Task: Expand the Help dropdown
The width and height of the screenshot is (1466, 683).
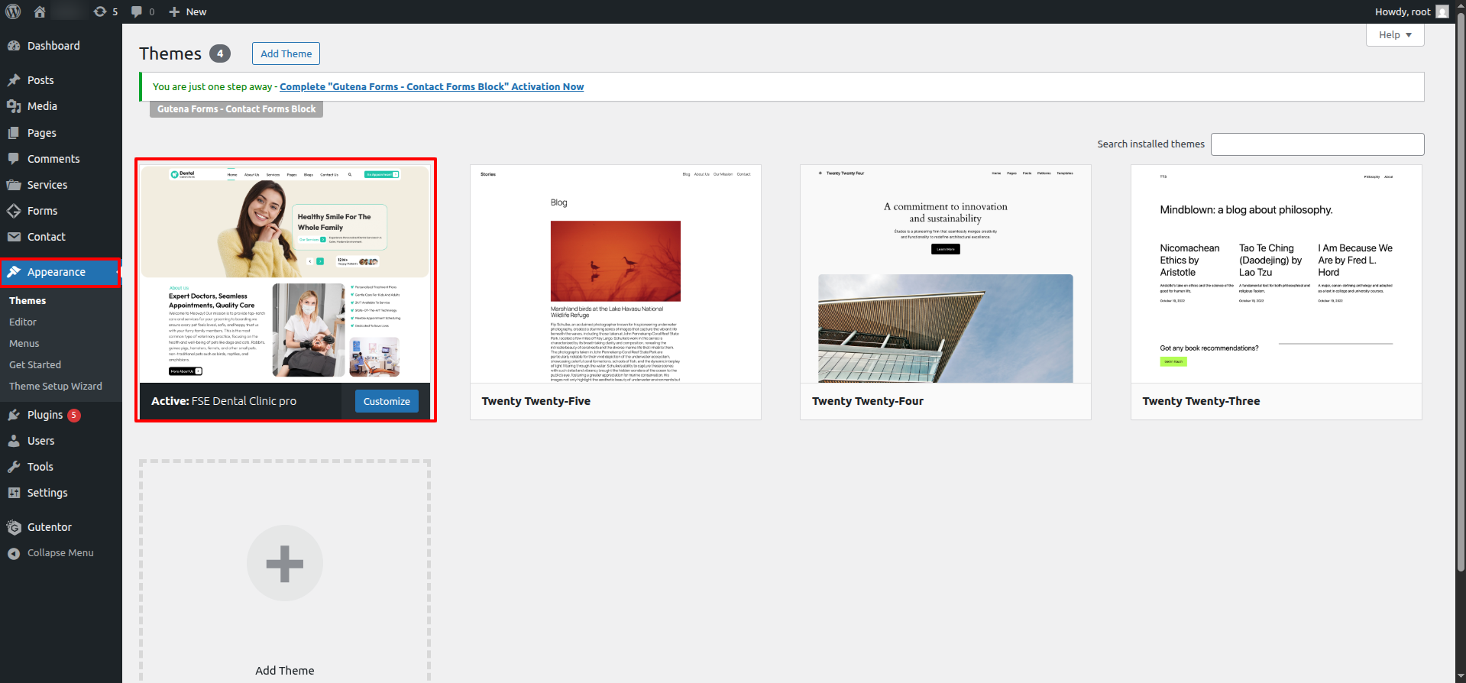Action: coord(1394,35)
